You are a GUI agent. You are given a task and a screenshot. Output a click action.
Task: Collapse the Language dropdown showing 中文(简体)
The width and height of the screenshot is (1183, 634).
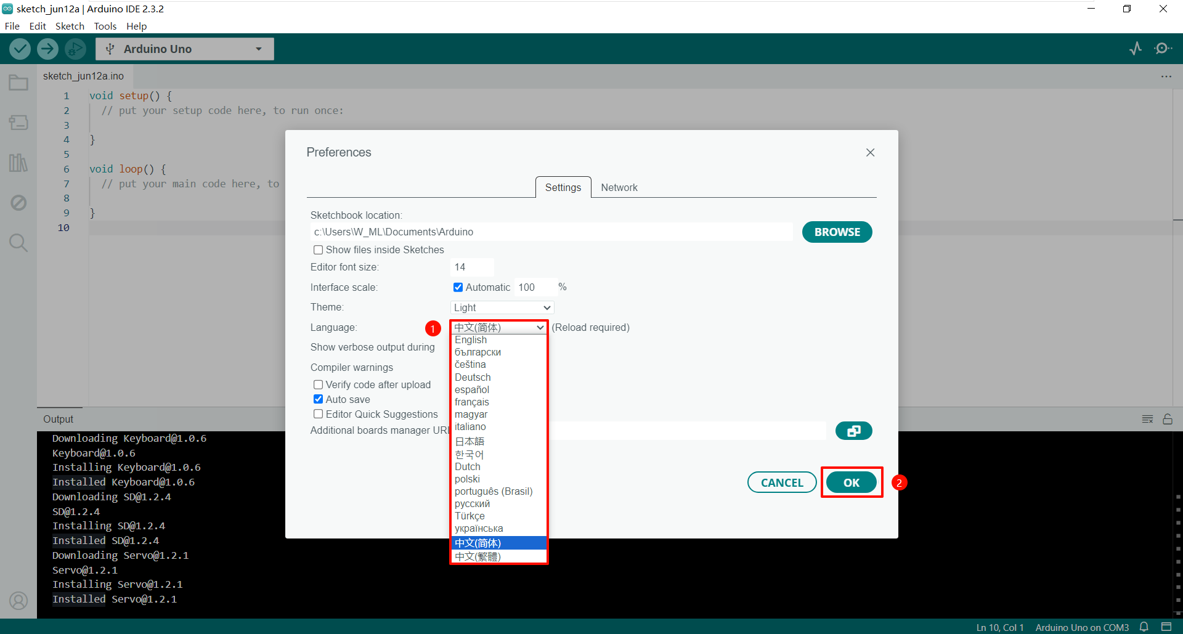coord(499,327)
